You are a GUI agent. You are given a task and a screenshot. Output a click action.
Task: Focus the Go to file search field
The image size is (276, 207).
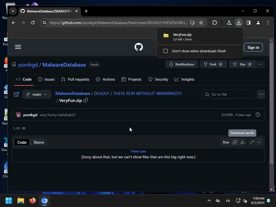[x=227, y=95]
